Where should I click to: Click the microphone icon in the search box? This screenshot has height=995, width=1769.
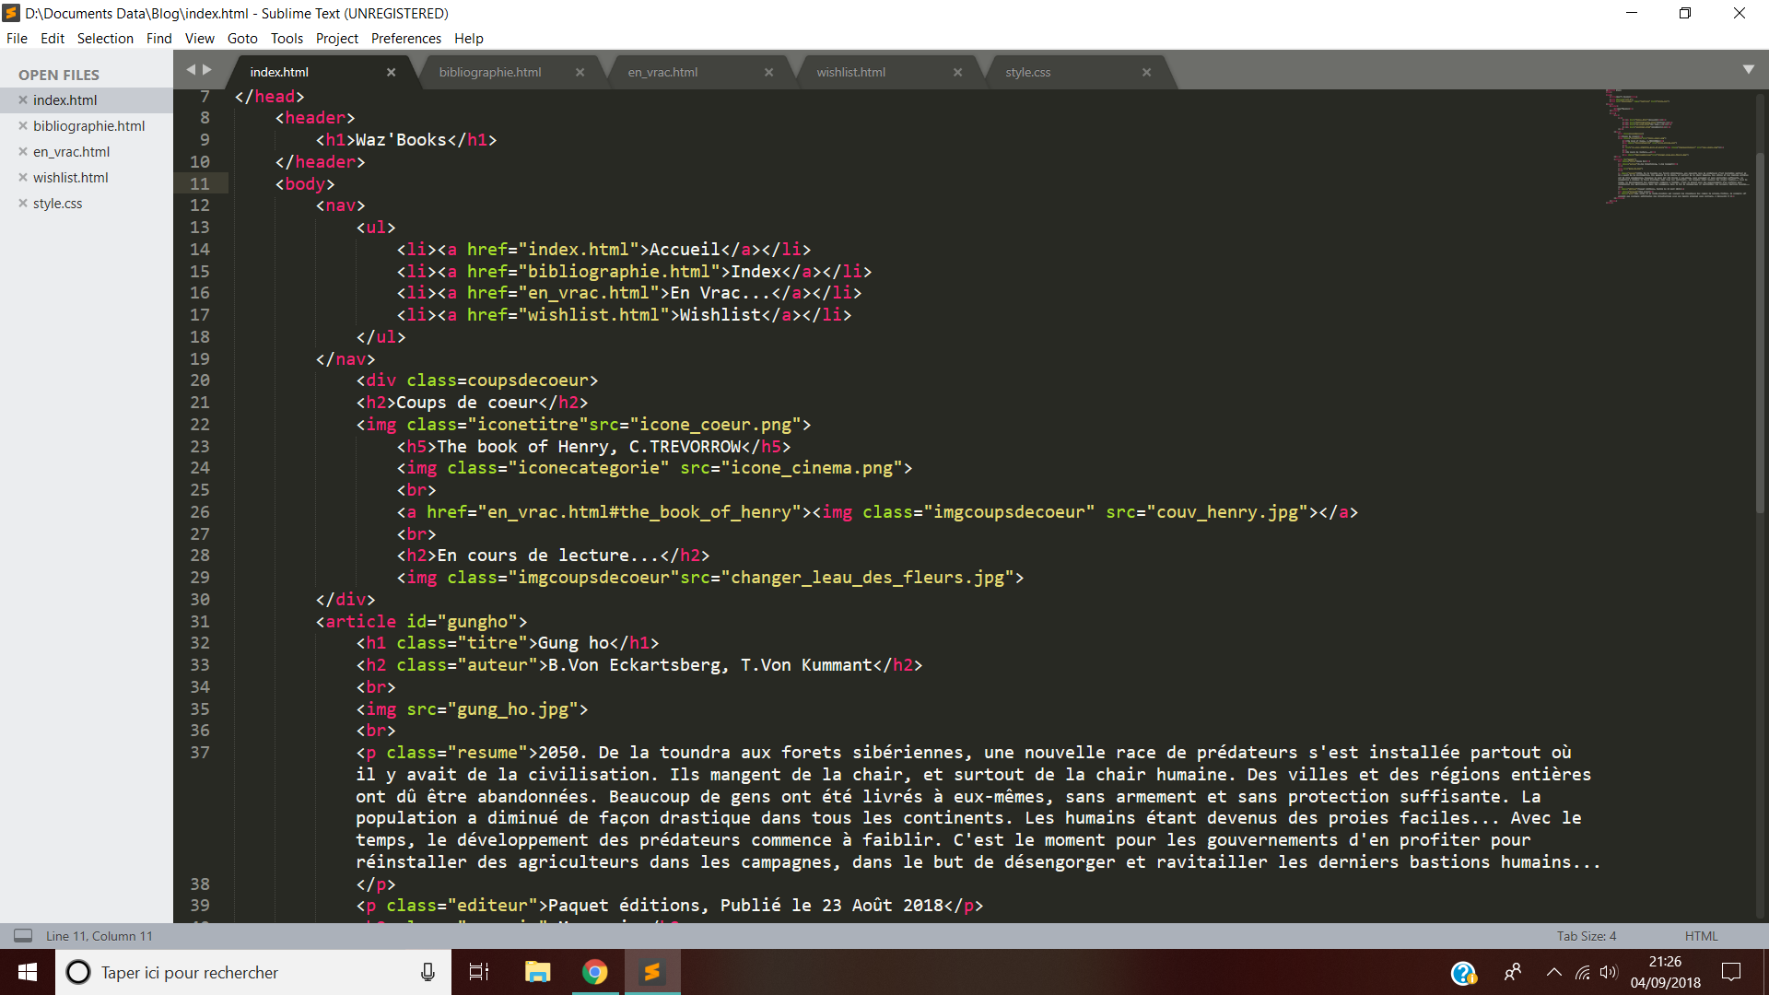coord(428,972)
